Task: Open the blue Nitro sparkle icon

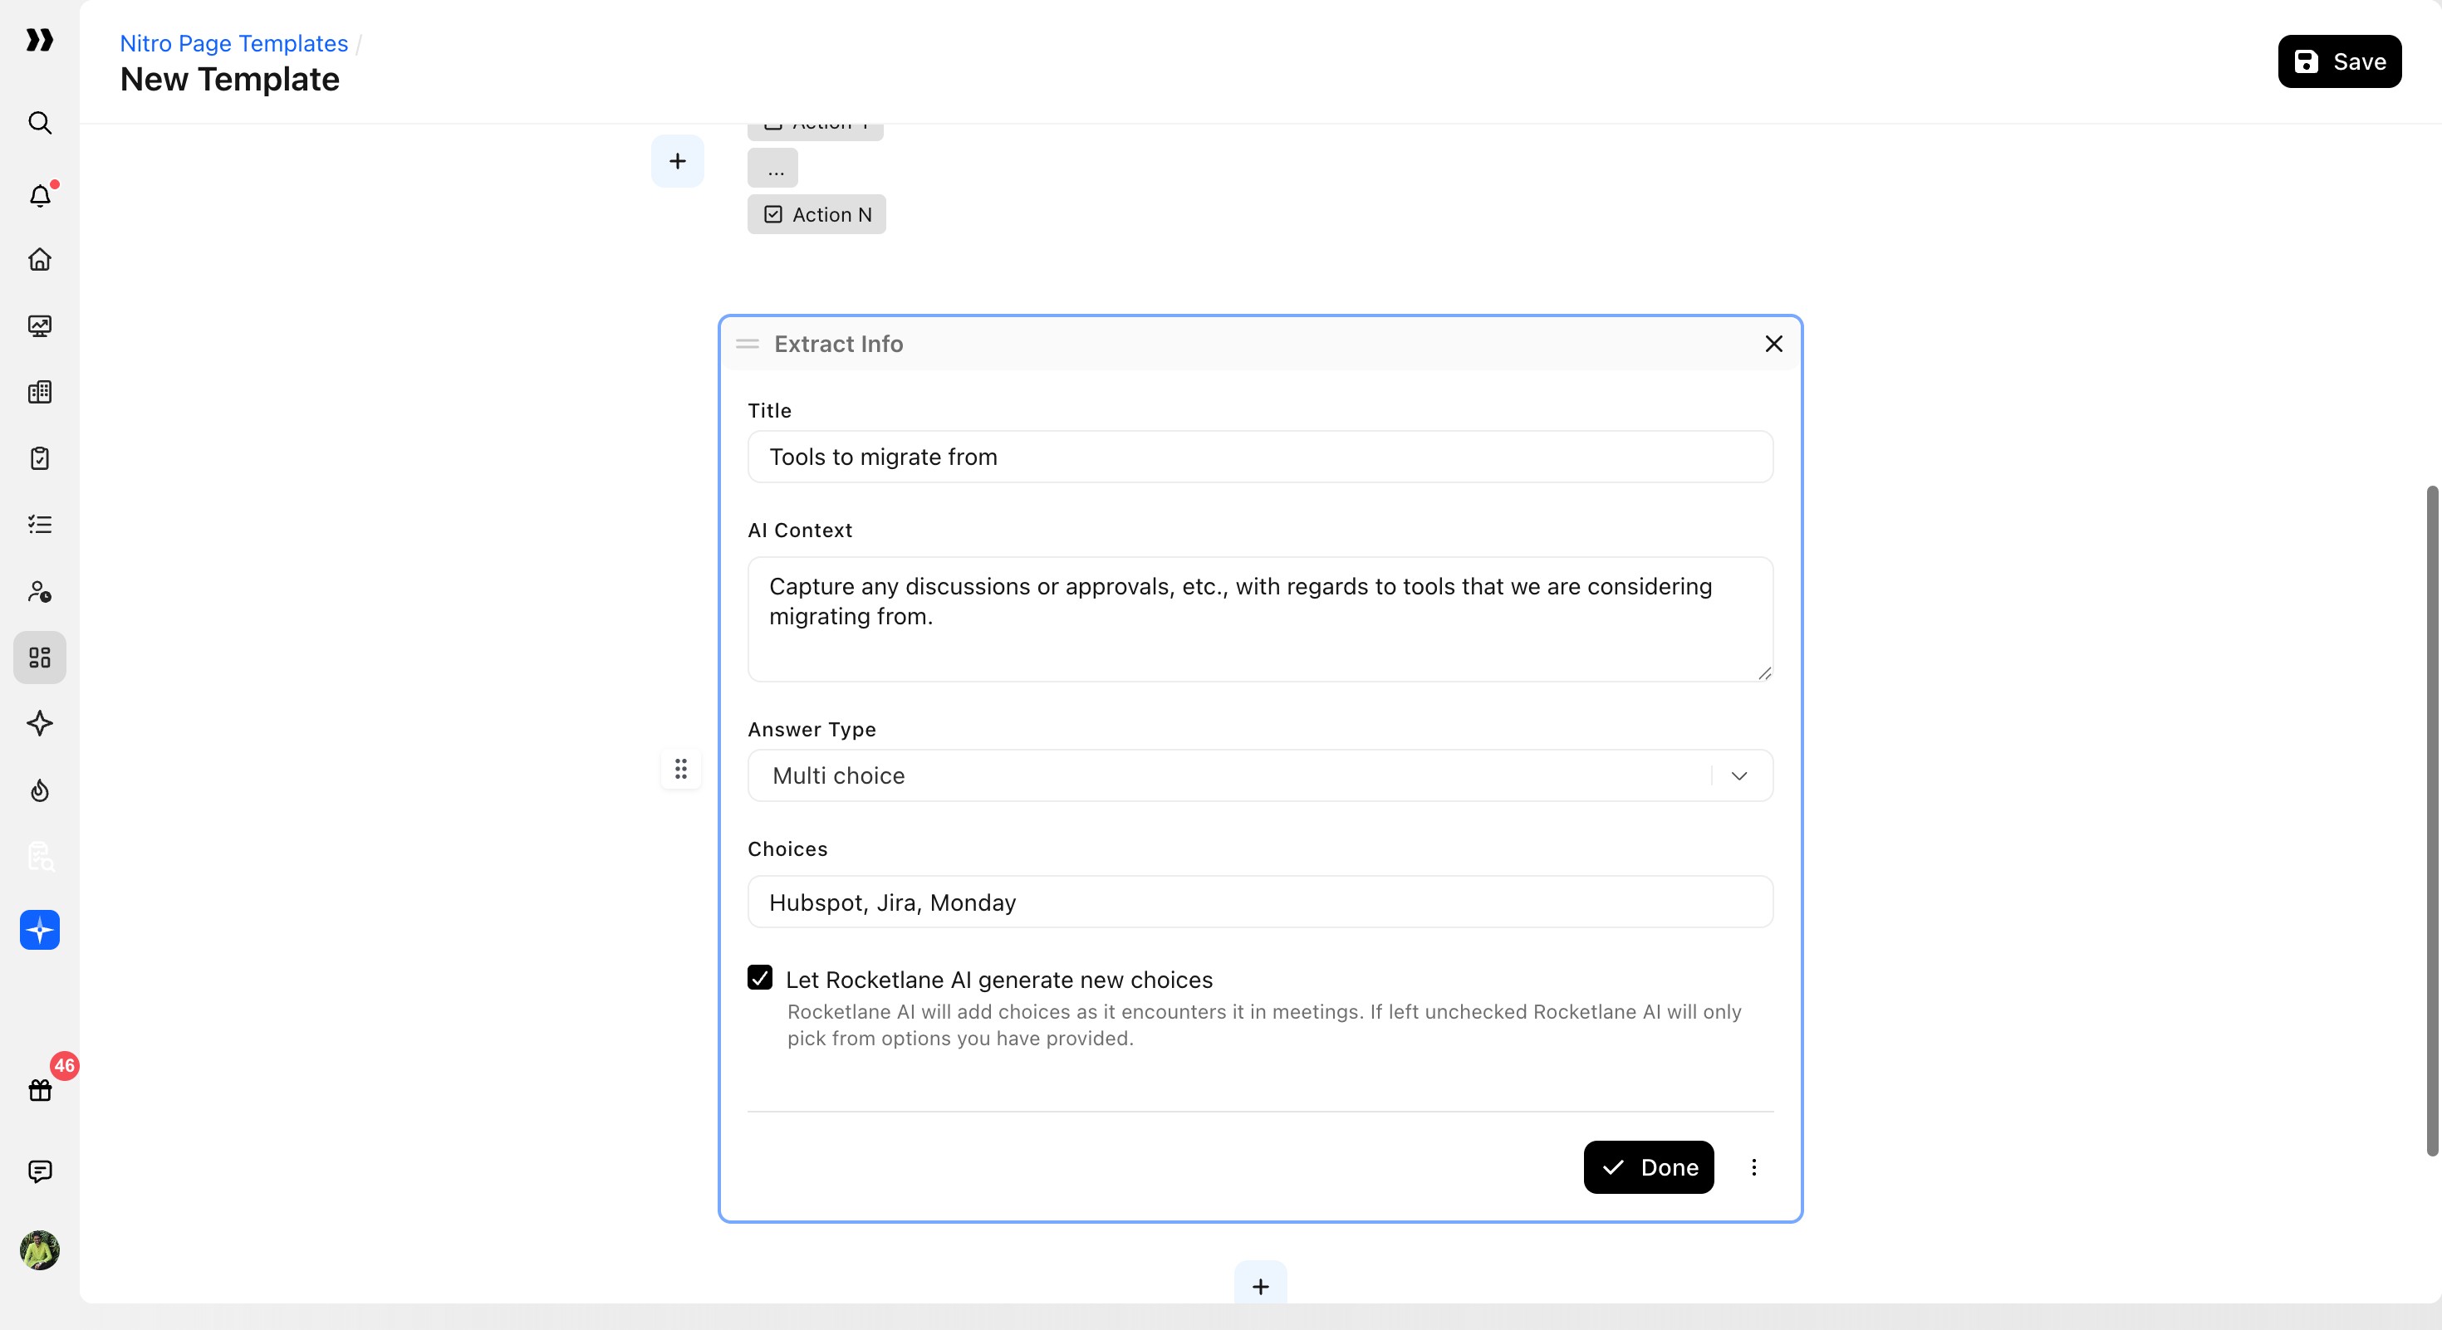Action: pos(40,930)
